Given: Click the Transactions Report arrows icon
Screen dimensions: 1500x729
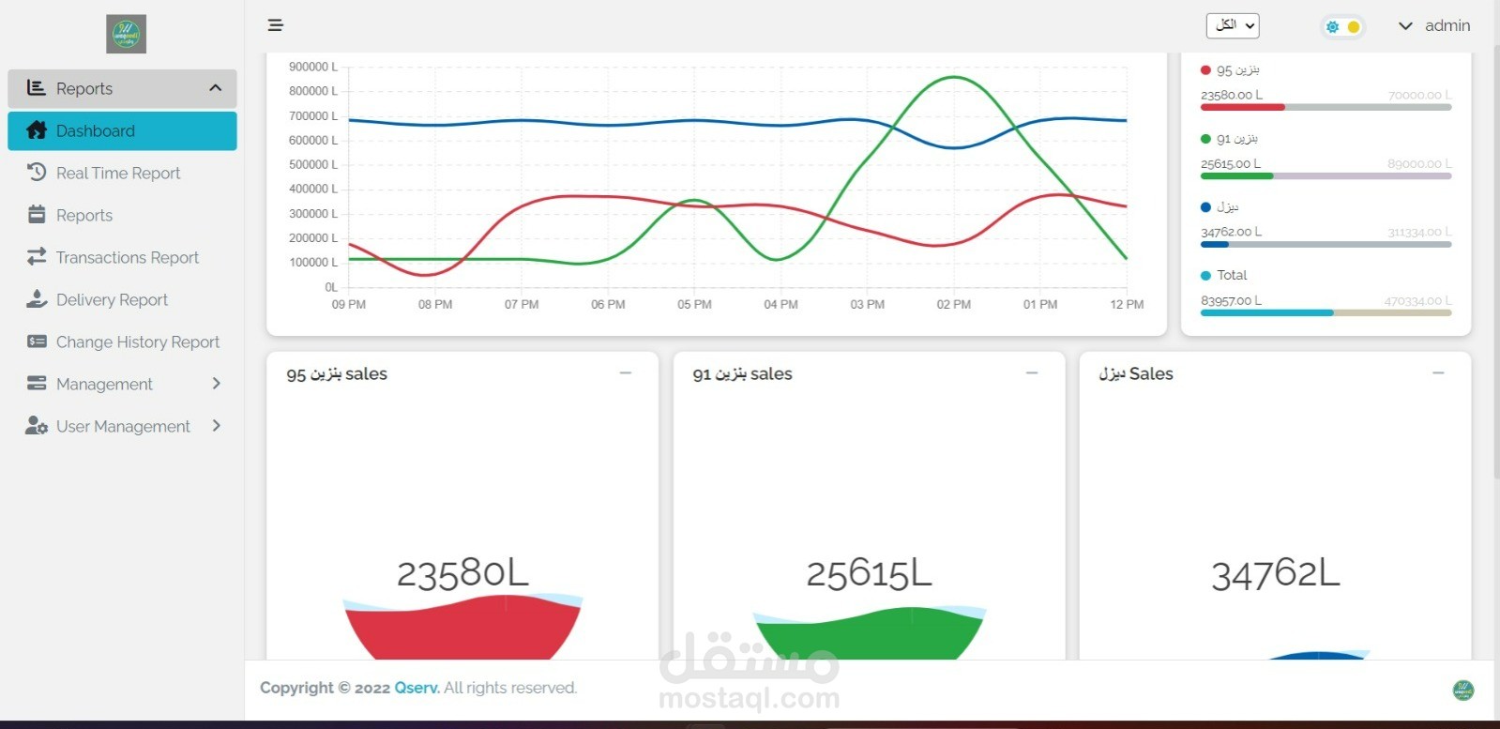Looking at the screenshot, I should coord(37,256).
